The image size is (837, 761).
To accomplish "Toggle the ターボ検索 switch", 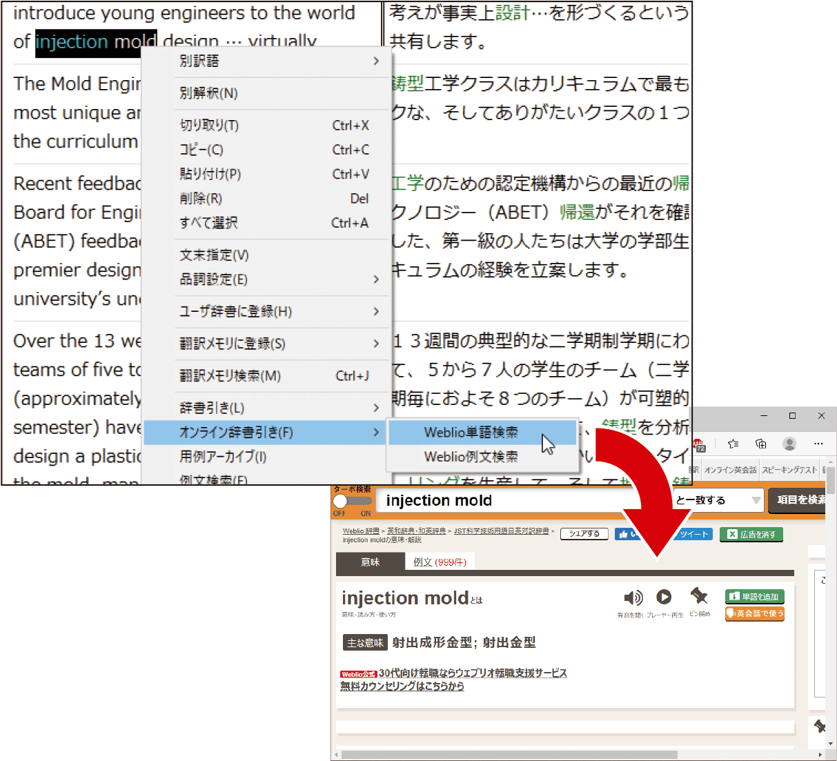I will pyautogui.click(x=351, y=502).
